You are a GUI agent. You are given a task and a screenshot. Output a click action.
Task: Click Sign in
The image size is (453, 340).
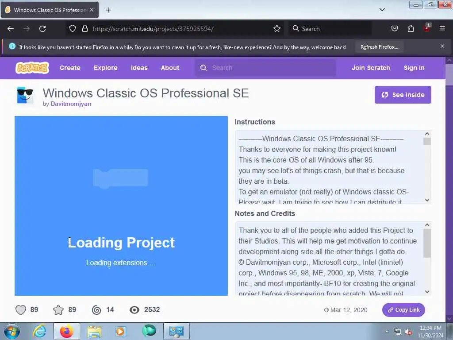[414, 68]
